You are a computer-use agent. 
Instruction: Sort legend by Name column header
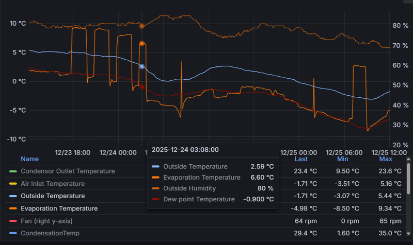[30, 159]
